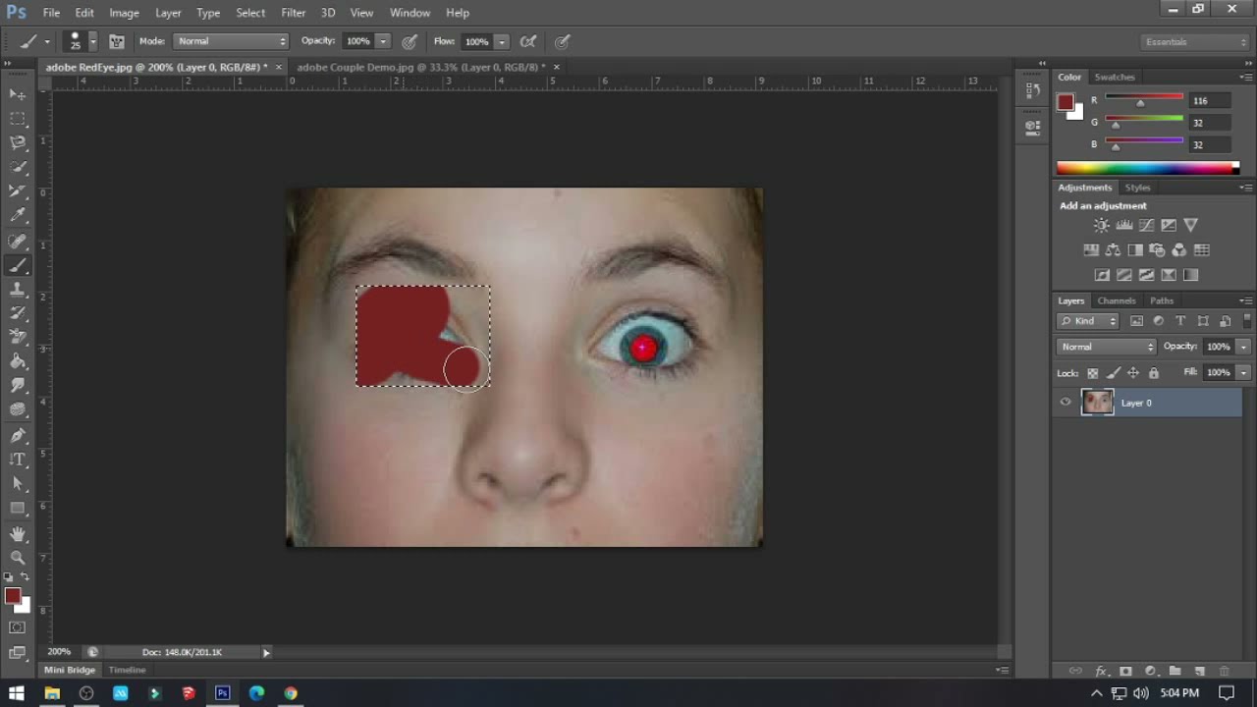Click the zoom percentage field showing 200%

(x=59, y=651)
